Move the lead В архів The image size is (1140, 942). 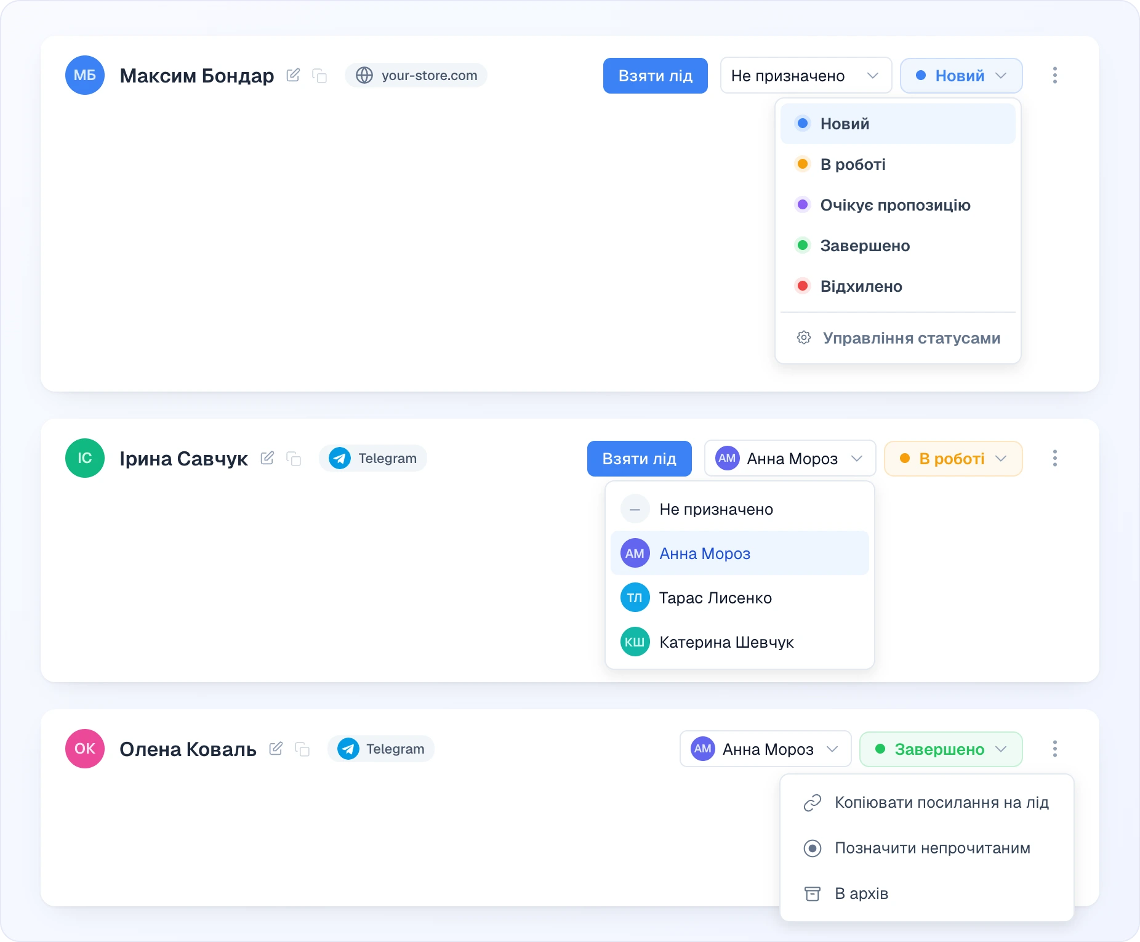(x=927, y=893)
